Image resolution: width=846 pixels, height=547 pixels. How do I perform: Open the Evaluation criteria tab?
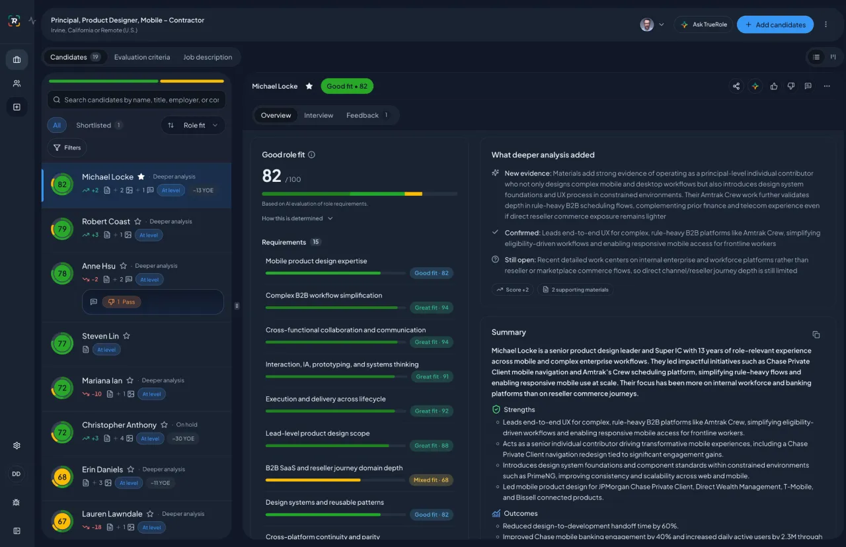pyautogui.click(x=142, y=57)
